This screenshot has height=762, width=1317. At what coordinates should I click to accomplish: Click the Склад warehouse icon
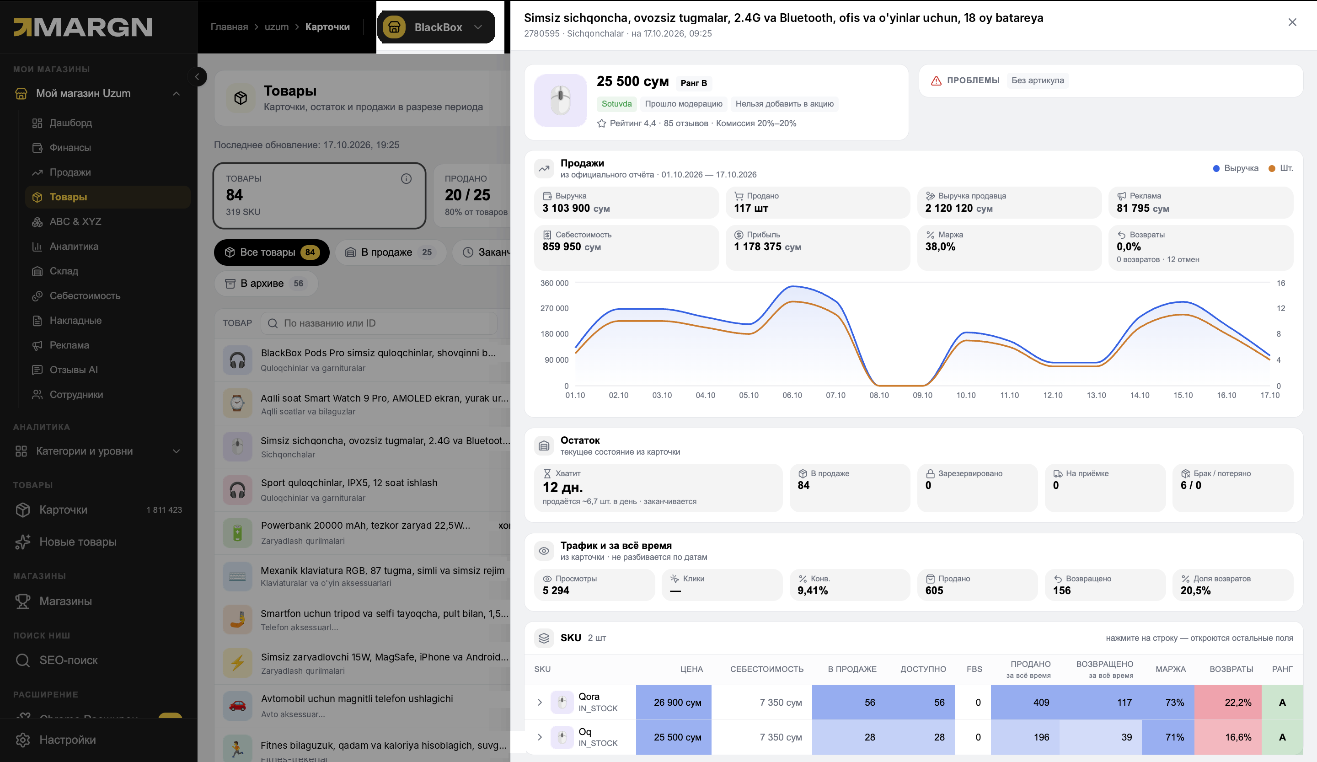[x=37, y=271]
